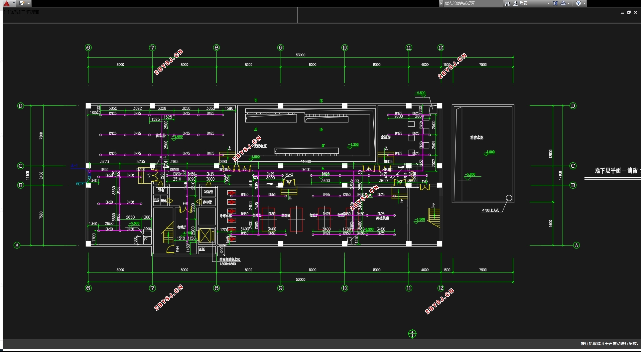
Task: Launch the Autodesk Exchange X icon
Action: click(555, 3)
